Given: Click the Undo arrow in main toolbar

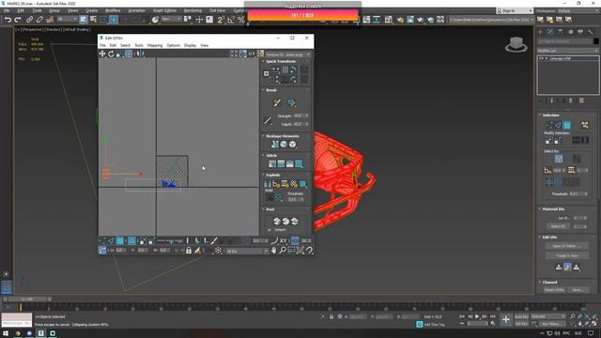Looking at the screenshot, I should 8,20.
